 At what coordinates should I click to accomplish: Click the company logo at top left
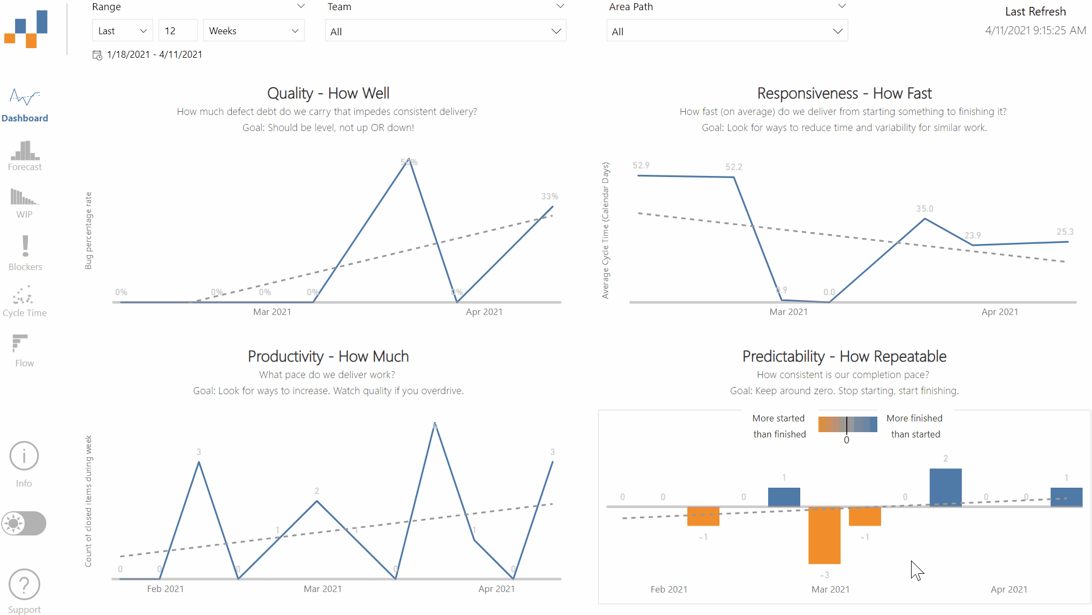[26, 29]
